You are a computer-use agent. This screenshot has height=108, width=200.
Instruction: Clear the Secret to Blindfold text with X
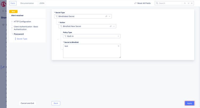click(x=119, y=46)
